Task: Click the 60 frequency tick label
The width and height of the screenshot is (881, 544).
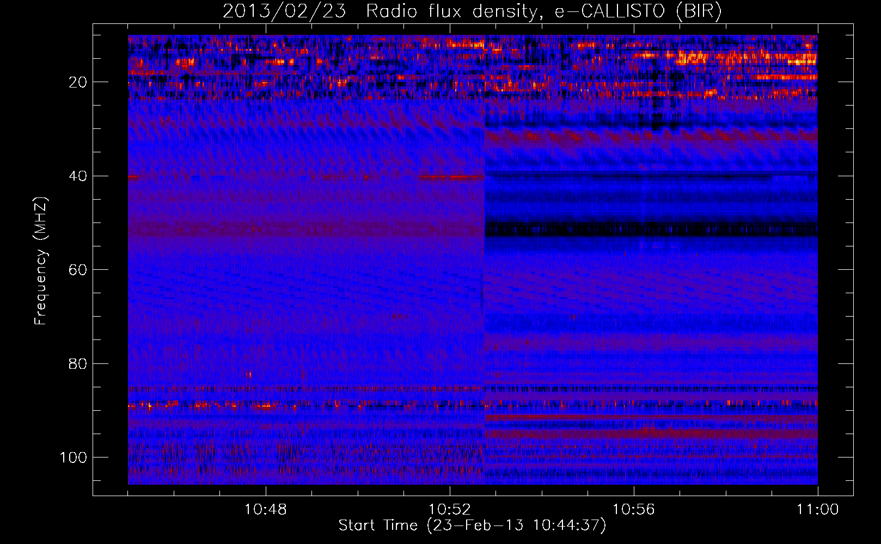Action: point(78,270)
